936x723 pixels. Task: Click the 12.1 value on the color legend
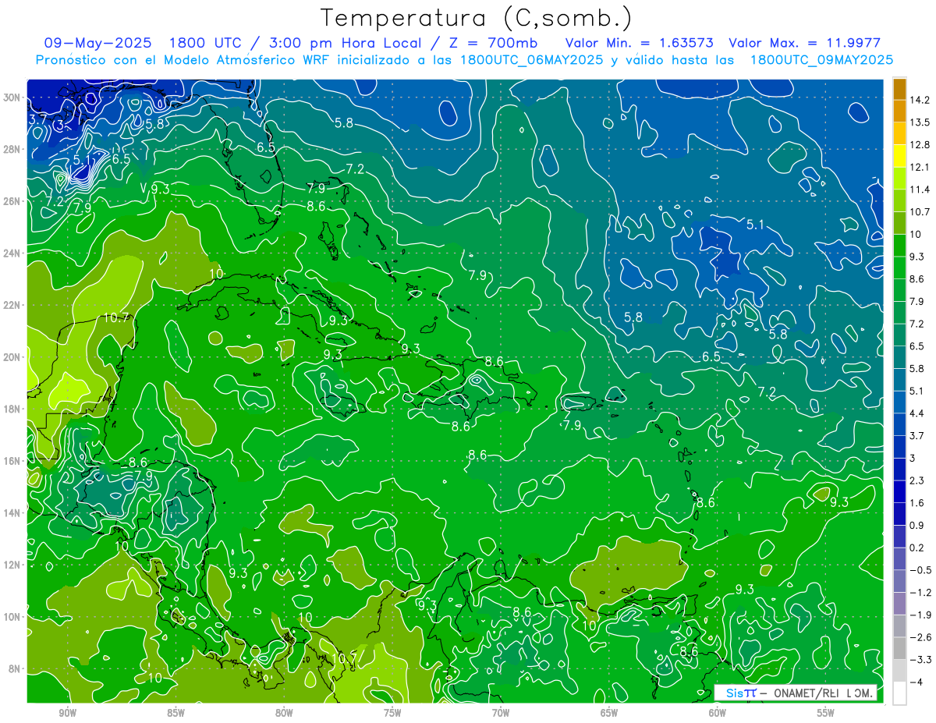(x=920, y=167)
